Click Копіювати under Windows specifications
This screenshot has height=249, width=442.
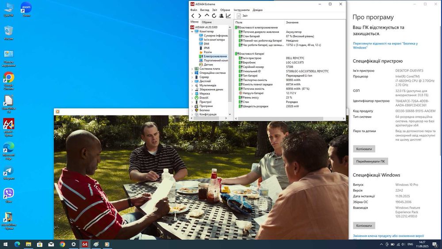coord(364,226)
